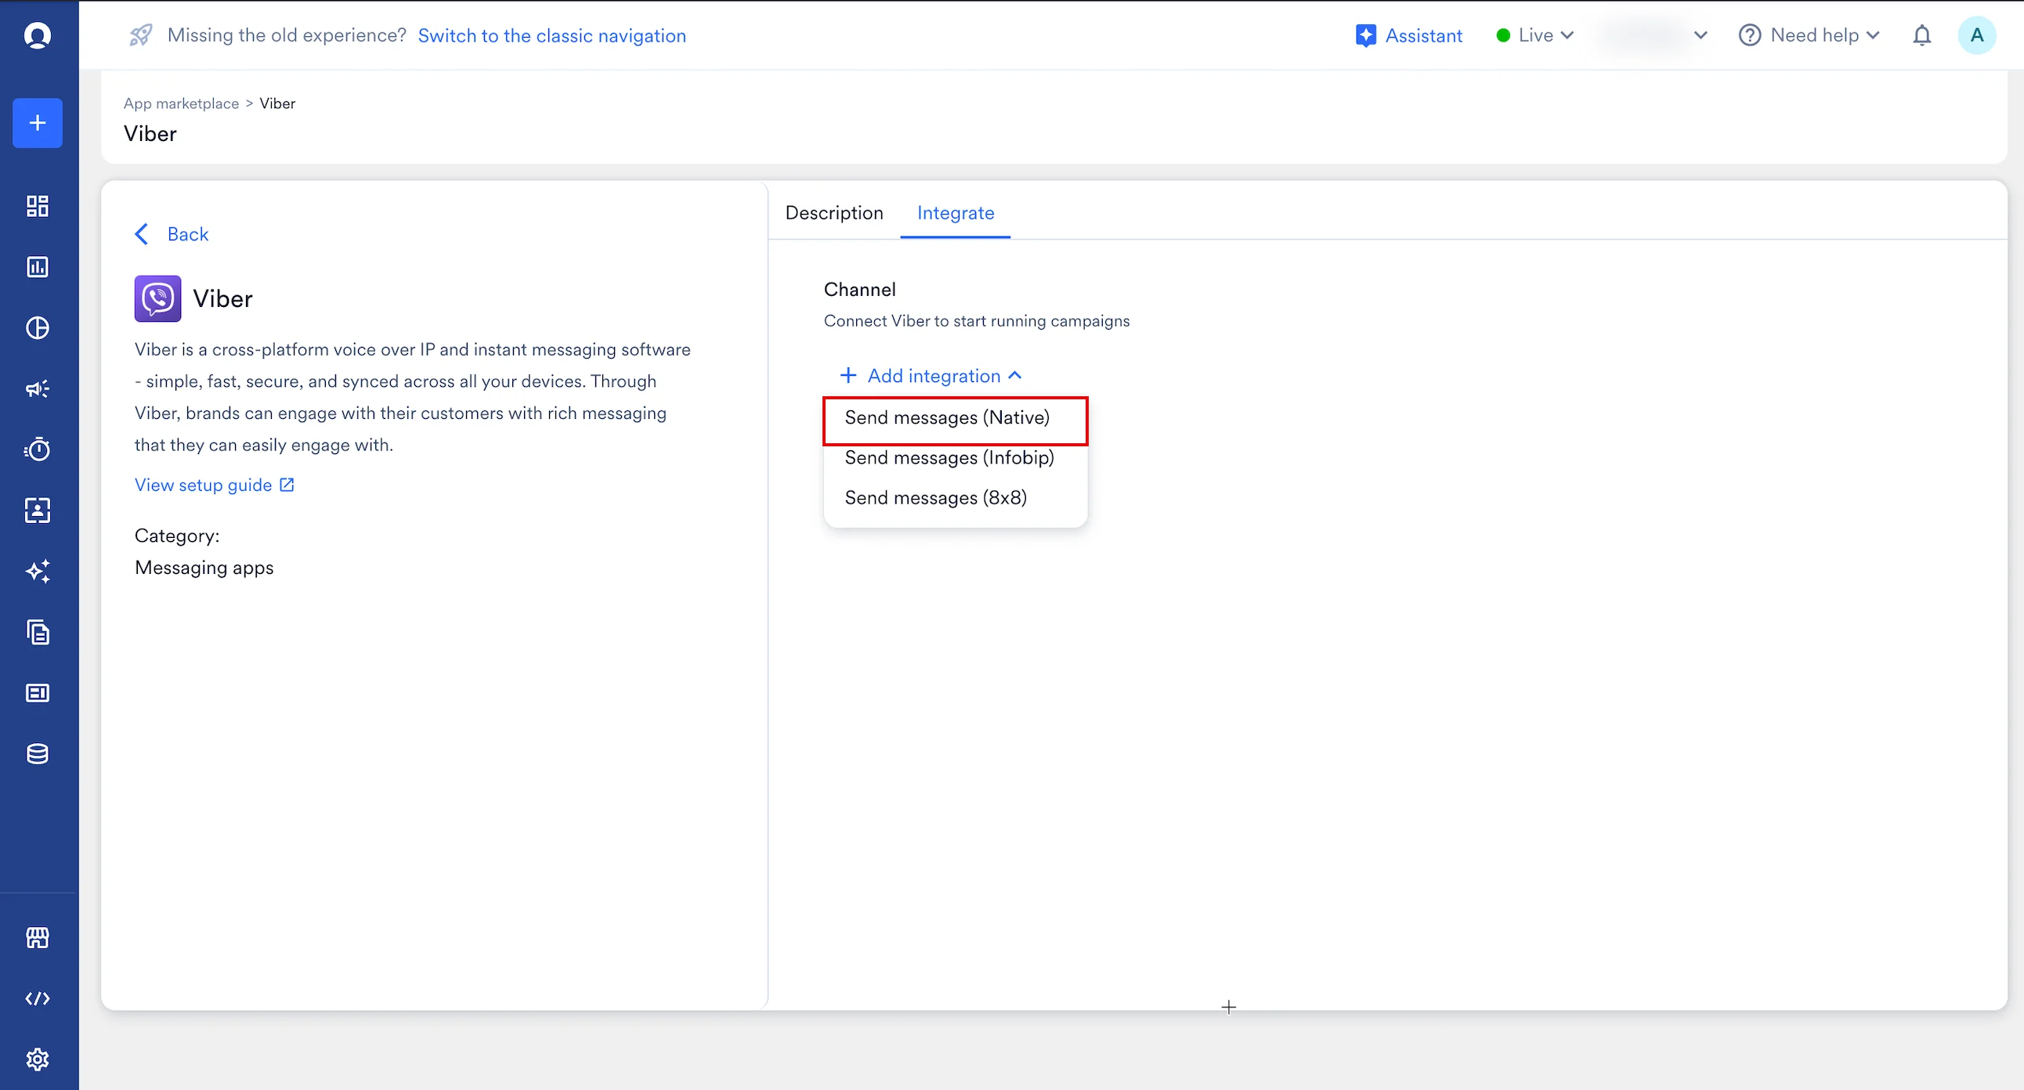Click Switch to the classic navigation link
2024x1090 pixels.
[551, 35]
